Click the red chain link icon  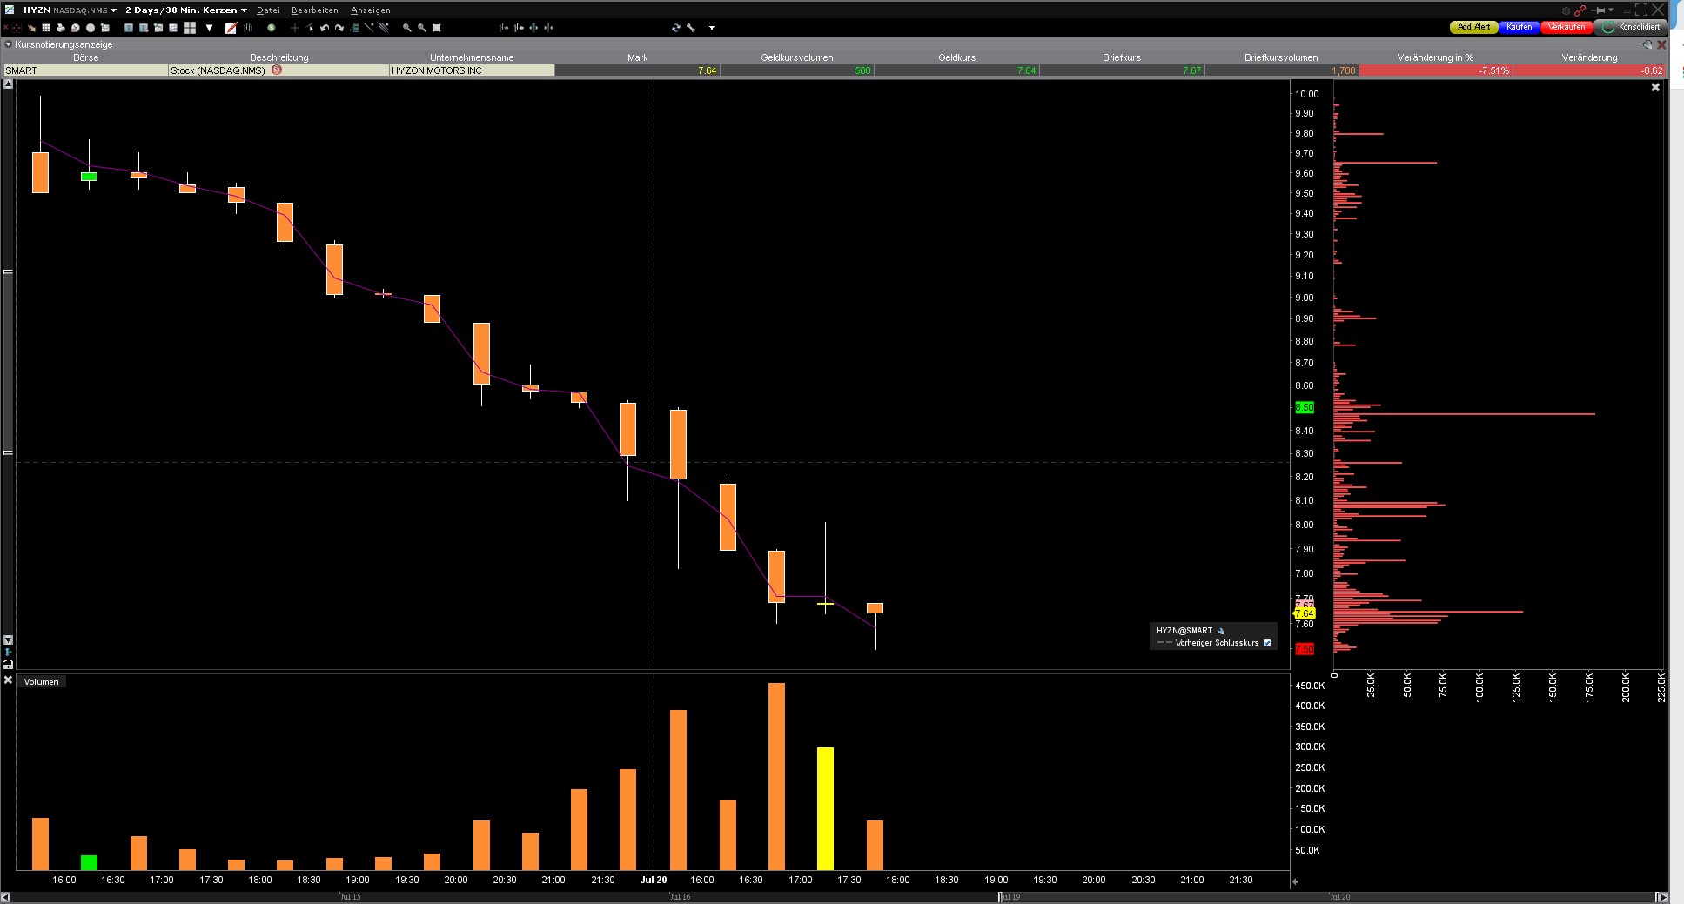click(1580, 10)
